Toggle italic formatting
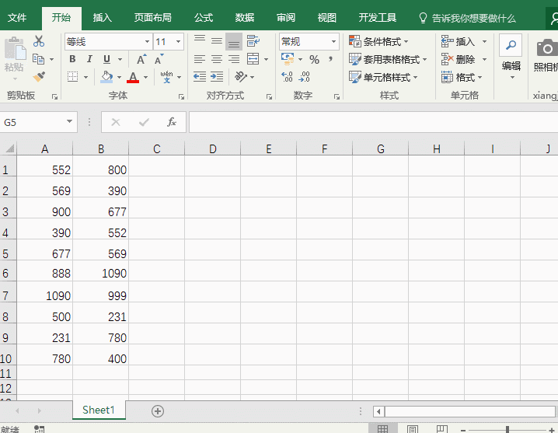558x433 pixels. tap(89, 59)
